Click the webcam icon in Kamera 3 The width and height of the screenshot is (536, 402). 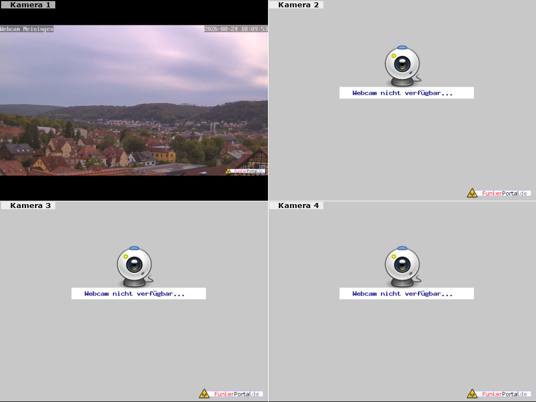coord(135,267)
